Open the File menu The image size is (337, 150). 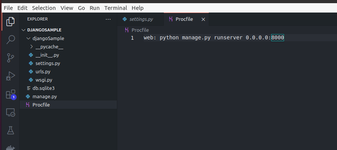coord(9,8)
